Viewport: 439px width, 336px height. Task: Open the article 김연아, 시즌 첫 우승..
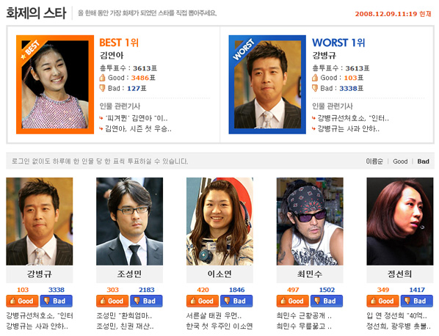(138, 129)
